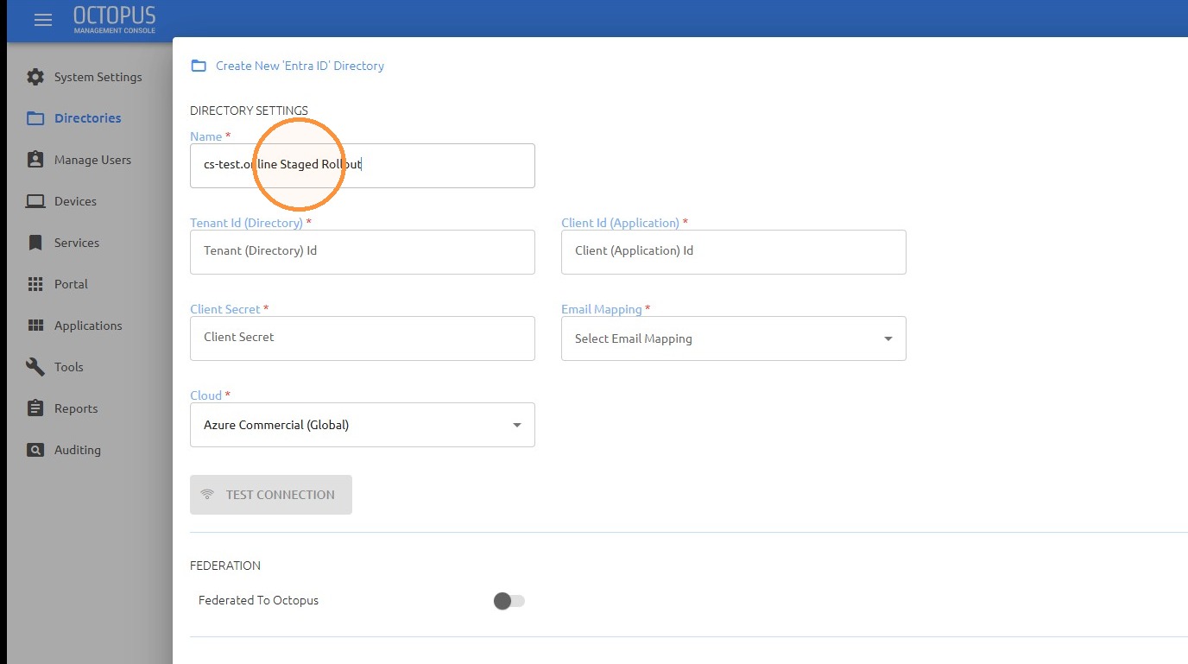Click the Applications grid icon
The height and width of the screenshot is (664, 1188).
click(35, 326)
